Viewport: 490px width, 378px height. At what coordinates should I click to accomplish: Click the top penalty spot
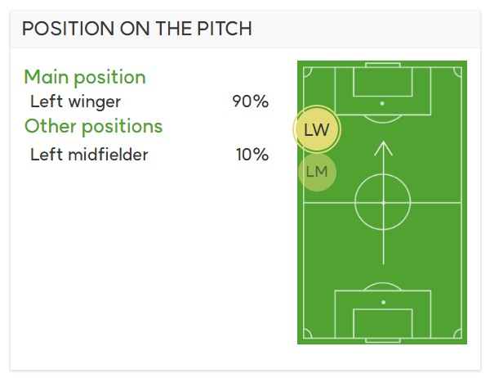coord(382,103)
